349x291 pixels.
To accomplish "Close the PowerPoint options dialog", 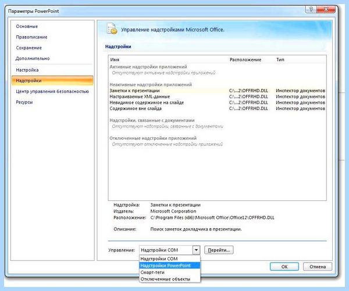I will (326, 9).
